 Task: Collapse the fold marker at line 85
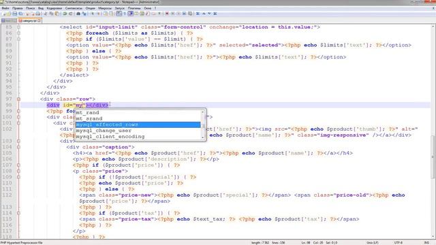tap(18, 27)
